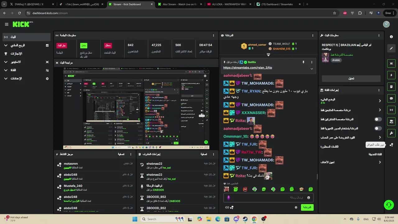Expand the set goals chevron
Image resolution: width=398 pixels, height=224 pixels.
[380, 162]
